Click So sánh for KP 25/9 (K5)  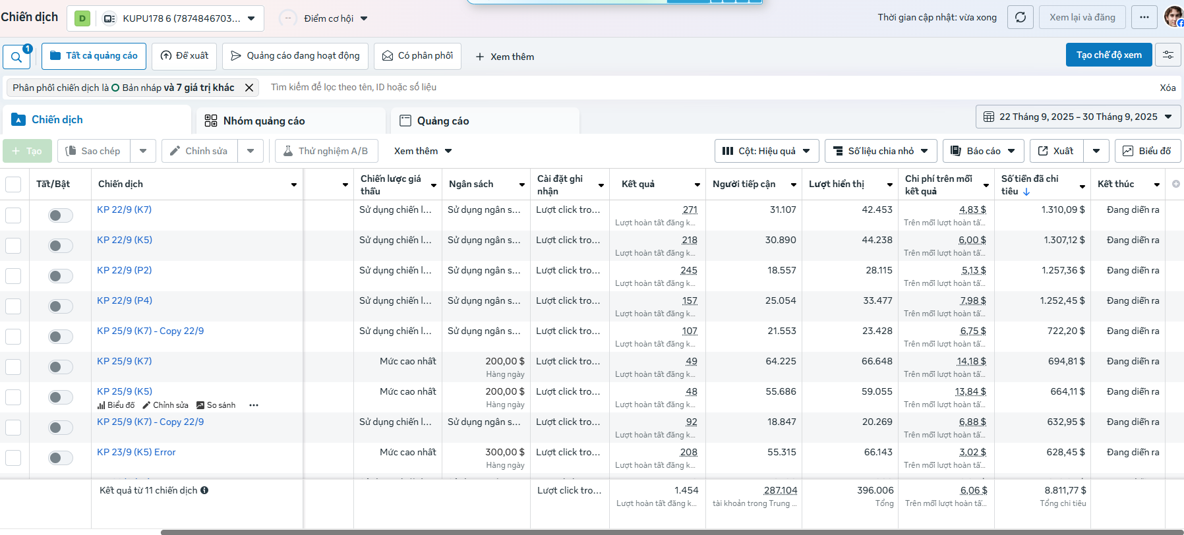(216, 405)
